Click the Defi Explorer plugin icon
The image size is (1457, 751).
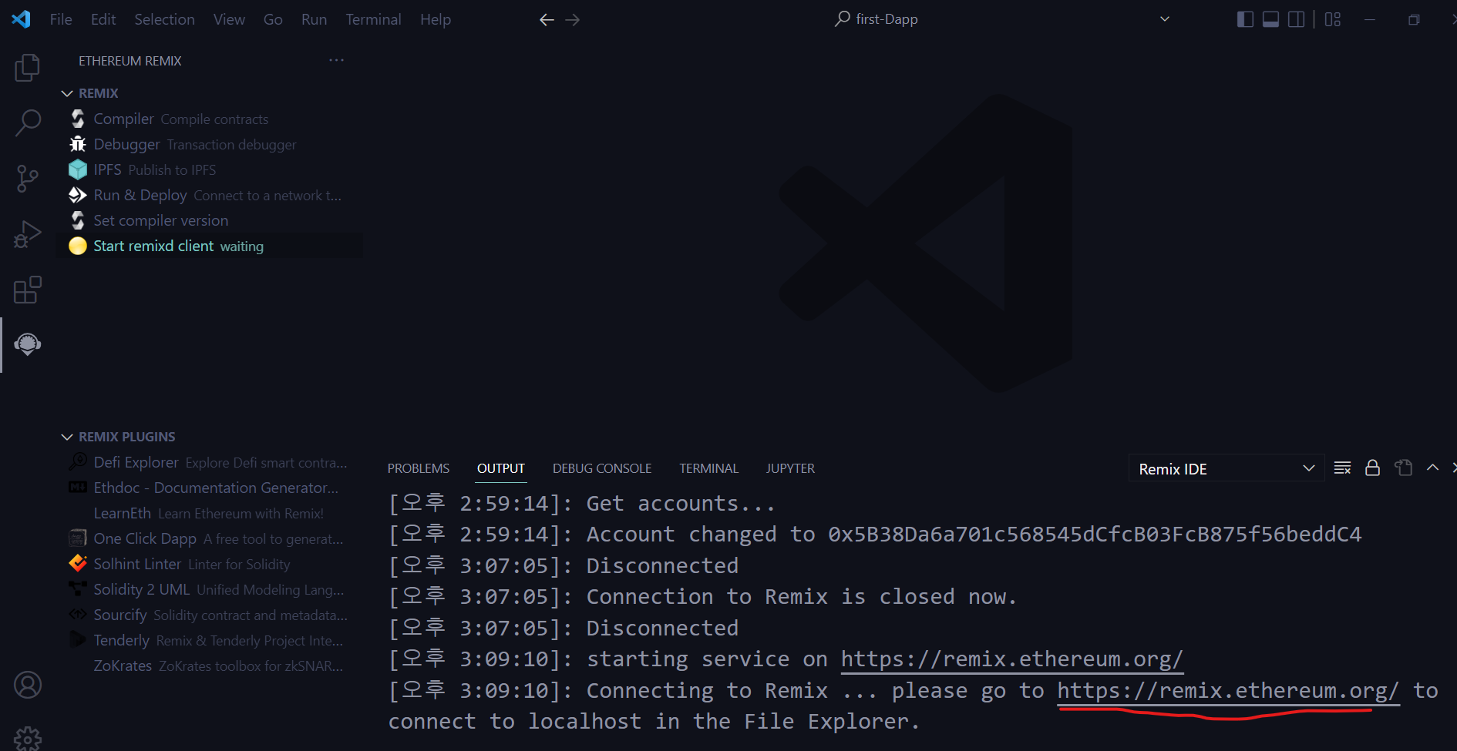[x=78, y=461]
